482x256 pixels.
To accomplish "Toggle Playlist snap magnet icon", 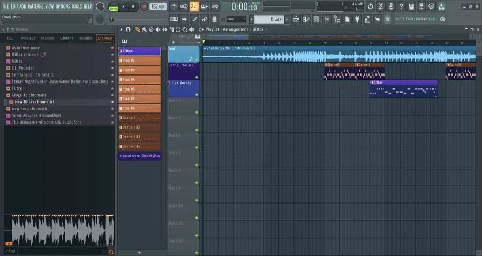I will pos(128,29).
